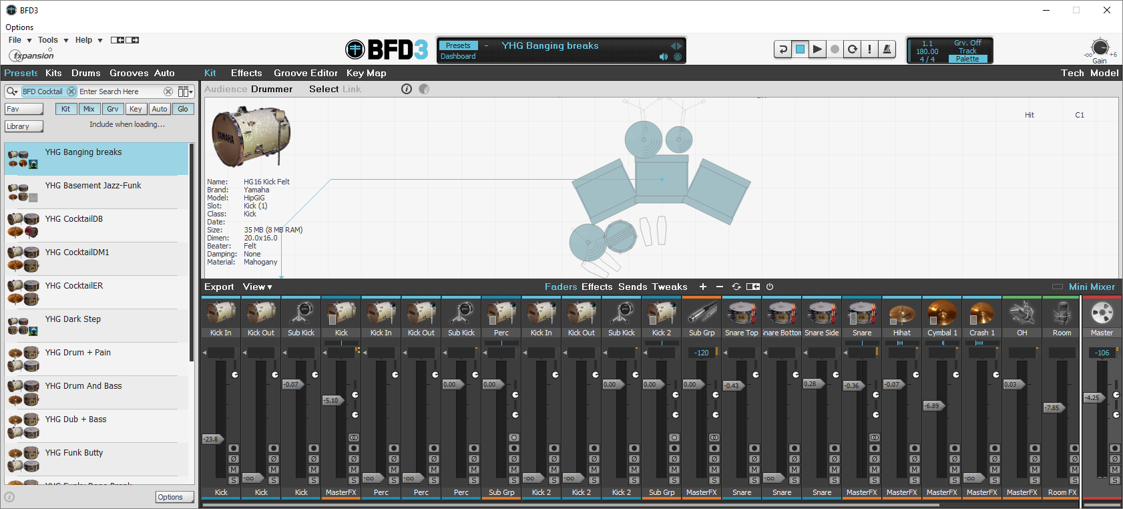Screen dimensions: 1123x509
Task: Select the Cymbal 1 channel icon
Action: [x=942, y=313]
